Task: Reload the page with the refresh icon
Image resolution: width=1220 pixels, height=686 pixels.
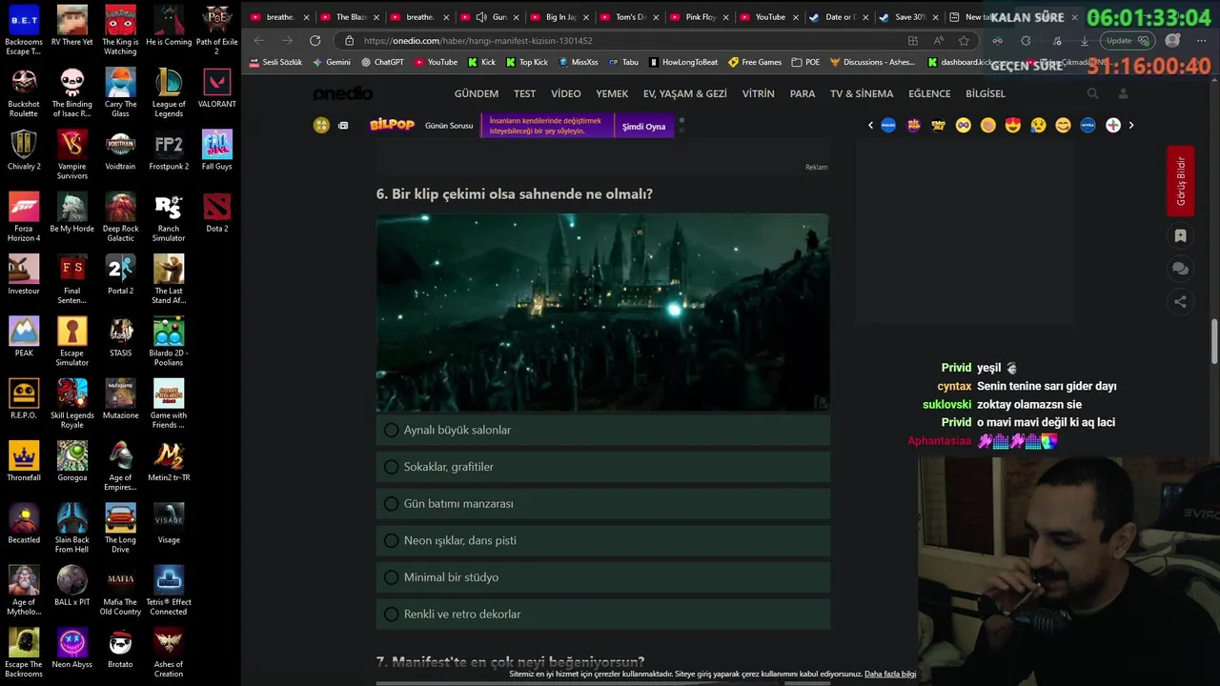Action: [315, 40]
